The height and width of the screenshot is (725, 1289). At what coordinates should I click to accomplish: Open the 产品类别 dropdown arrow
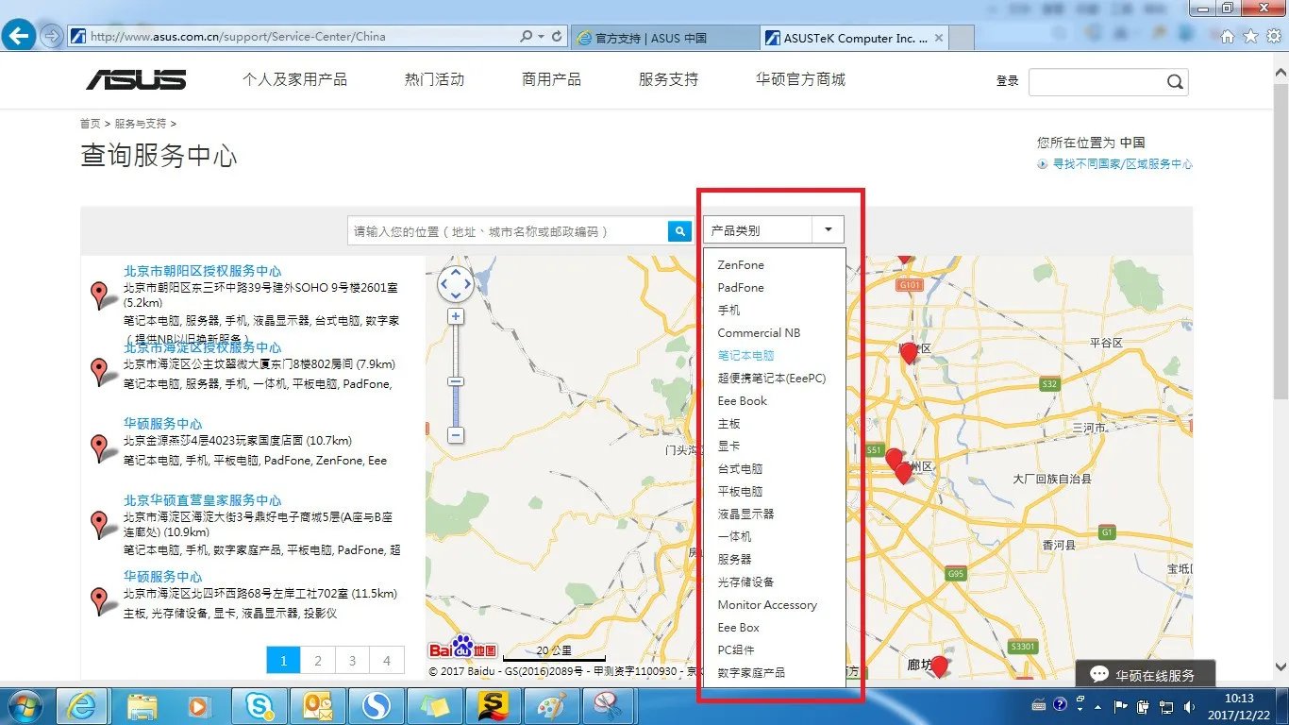[827, 229]
